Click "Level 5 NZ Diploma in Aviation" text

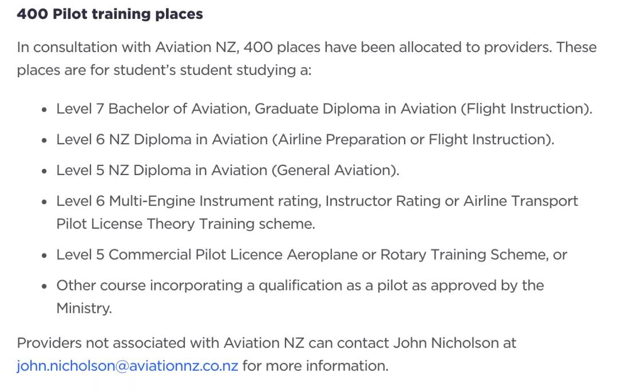(163, 171)
